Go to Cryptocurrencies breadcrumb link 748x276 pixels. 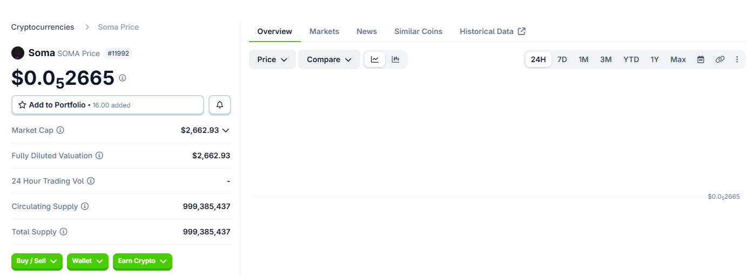click(x=43, y=27)
